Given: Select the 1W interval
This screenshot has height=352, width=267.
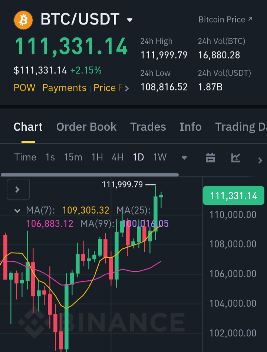Looking at the screenshot, I should [x=160, y=157].
